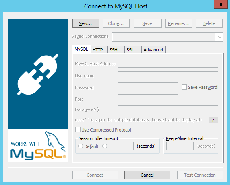230x185 pixels.
Task: Open the SSL tab
Action: tap(133, 50)
